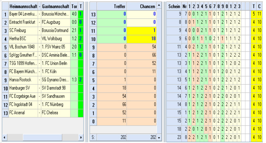This screenshot has width=266, height=143.
Task: Click the Schein column header
Action: pyautogui.click(x=174, y=7)
